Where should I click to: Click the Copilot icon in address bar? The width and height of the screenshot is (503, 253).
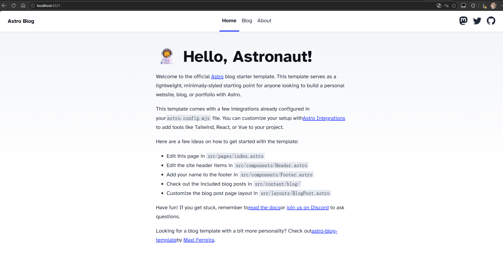(x=439, y=6)
